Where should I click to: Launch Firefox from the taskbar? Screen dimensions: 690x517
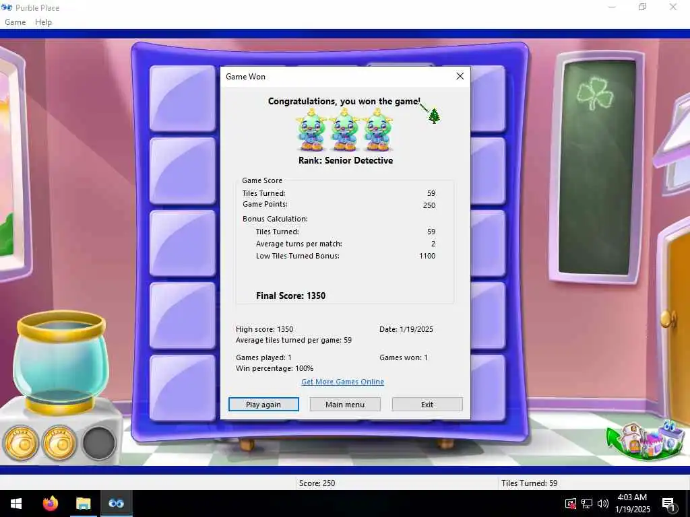tap(51, 504)
